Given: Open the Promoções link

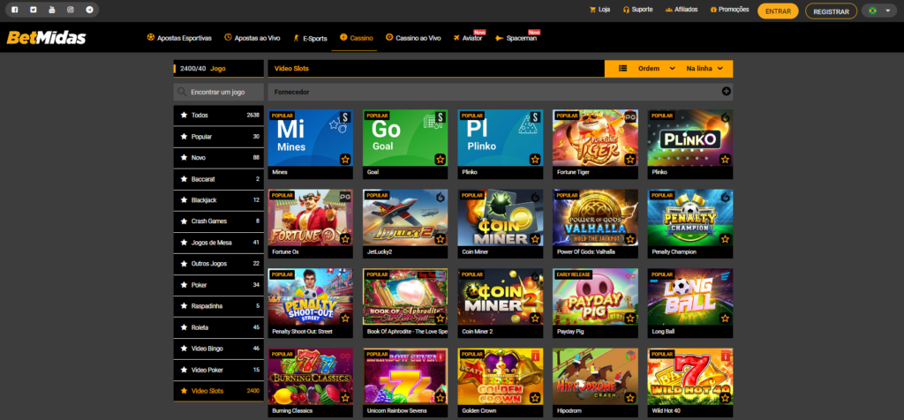Looking at the screenshot, I should point(729,10).
